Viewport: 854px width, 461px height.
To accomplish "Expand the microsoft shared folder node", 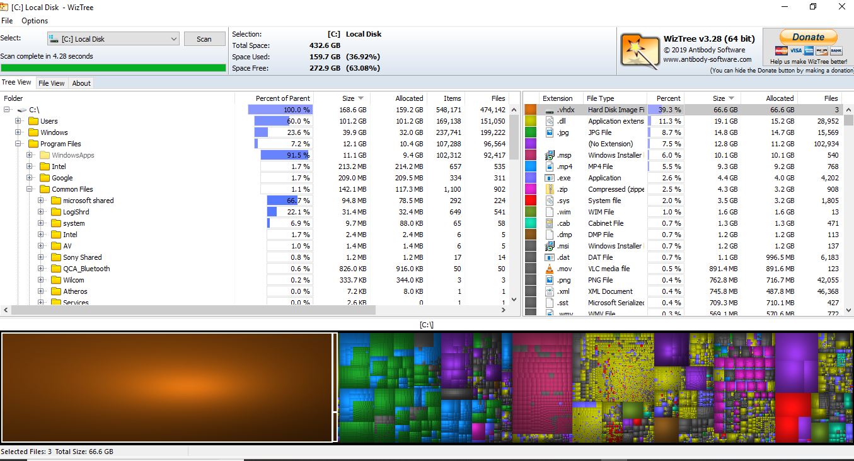I will click(x=41, y=201).
